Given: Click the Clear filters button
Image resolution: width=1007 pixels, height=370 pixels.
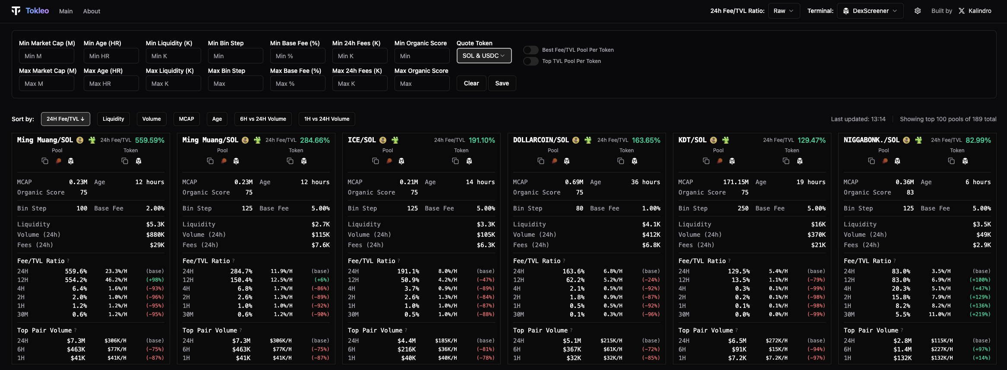Looking at the screenshot, I should pyautogui.click(x=471, y=83).
